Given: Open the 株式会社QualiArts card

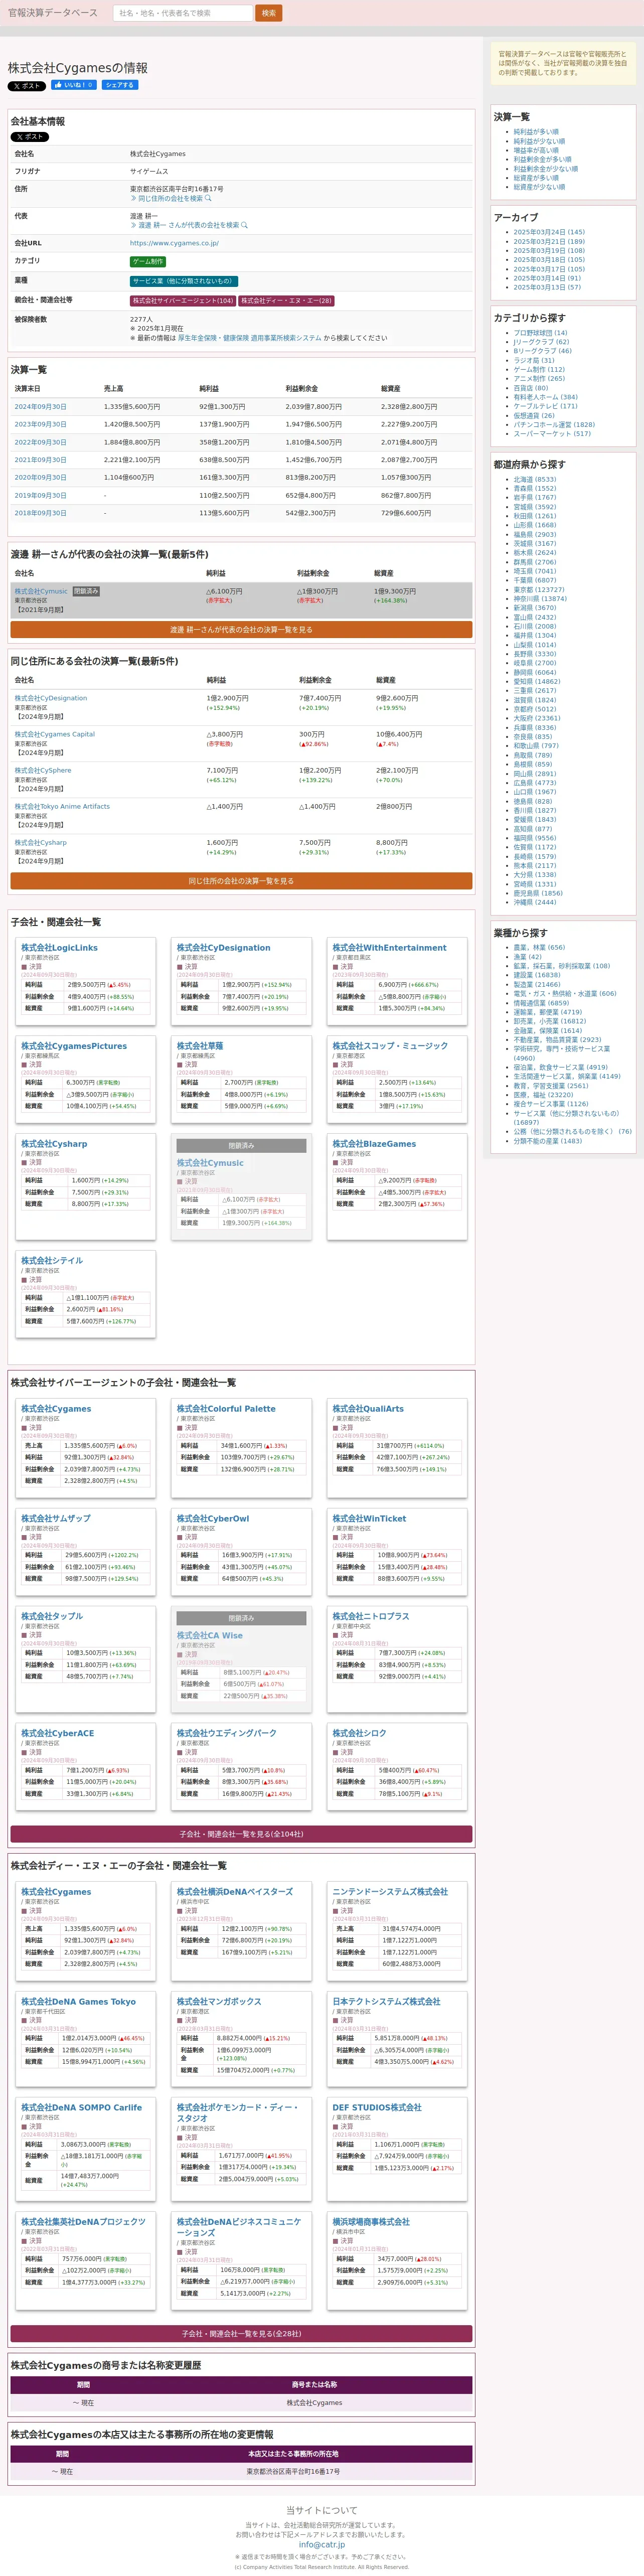Looking at the screenshot, I should click(x=368, y=1409).
